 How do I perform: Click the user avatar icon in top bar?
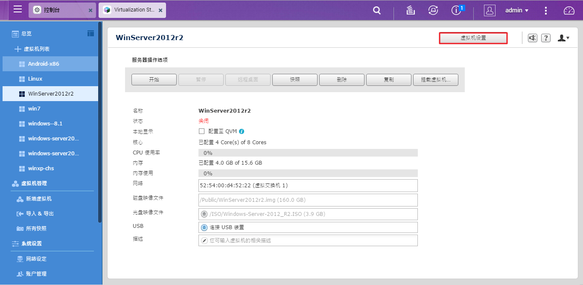(x=490, y=10)
